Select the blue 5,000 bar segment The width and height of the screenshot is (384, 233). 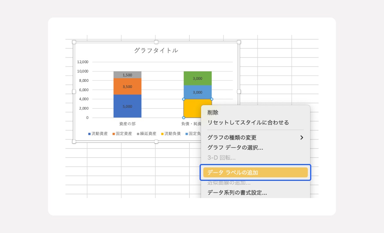pos(127,106)
